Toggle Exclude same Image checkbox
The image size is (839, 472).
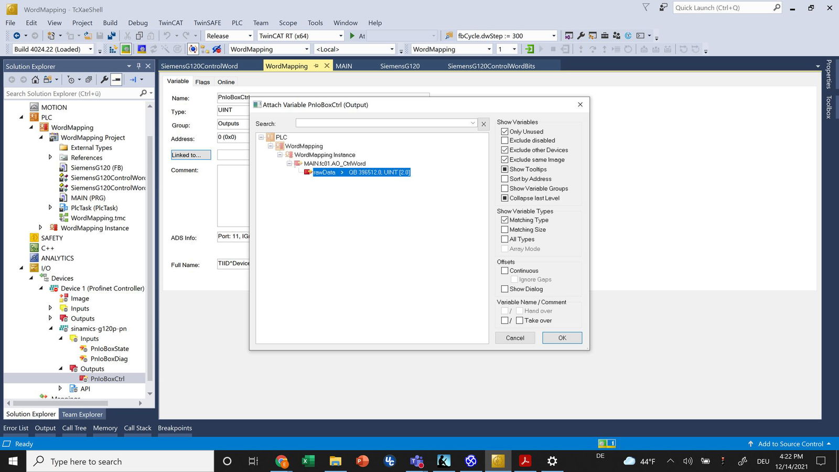click(504, 159)
